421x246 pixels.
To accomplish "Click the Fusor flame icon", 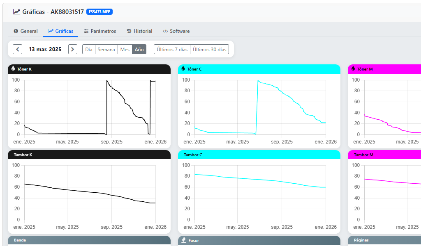I will pyautogui.click(x=184, y=240).
